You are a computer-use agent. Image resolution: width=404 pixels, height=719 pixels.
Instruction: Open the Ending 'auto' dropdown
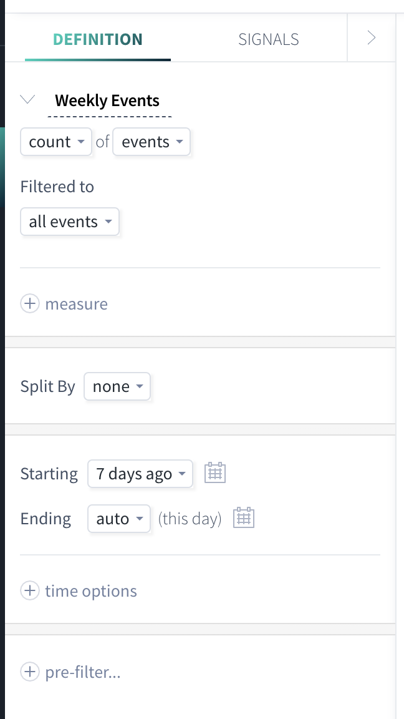[x=119, y=519]
